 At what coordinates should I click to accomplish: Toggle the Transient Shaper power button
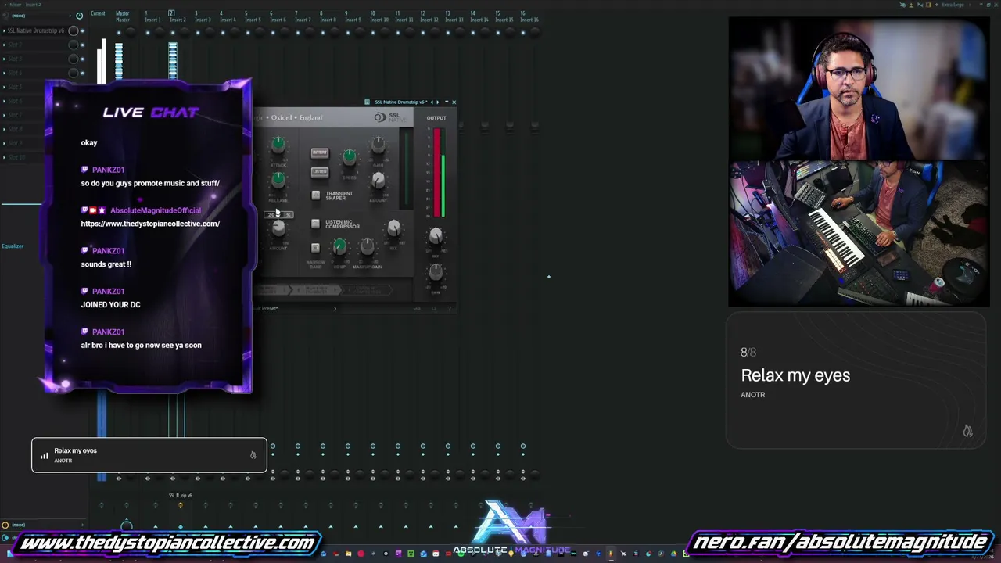coord(316,195)
